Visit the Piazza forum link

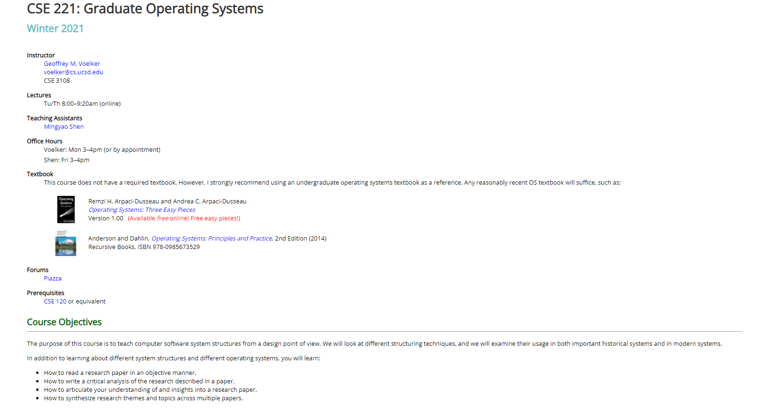[x=53, y=278]
